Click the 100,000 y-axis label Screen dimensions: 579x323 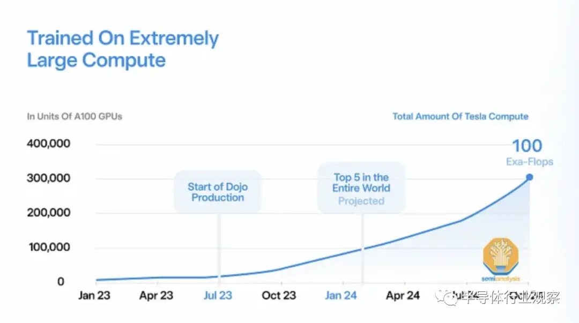point(48,247)
